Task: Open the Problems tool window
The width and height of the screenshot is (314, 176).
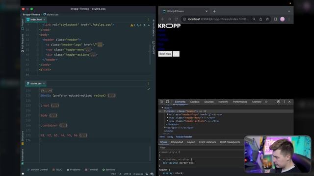Action: [74, 170]
